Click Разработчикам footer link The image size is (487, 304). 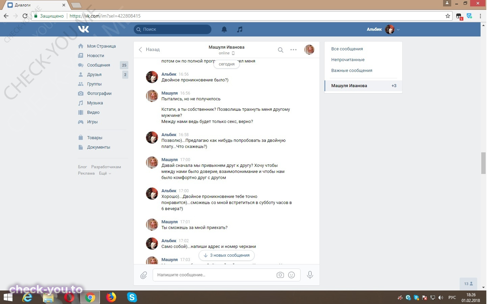click(106, 167)
